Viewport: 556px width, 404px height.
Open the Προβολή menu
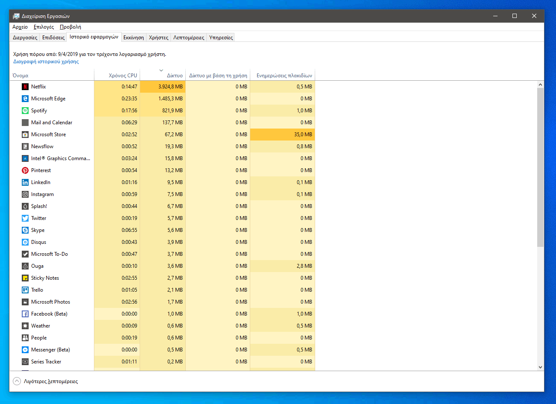(70, 27)
